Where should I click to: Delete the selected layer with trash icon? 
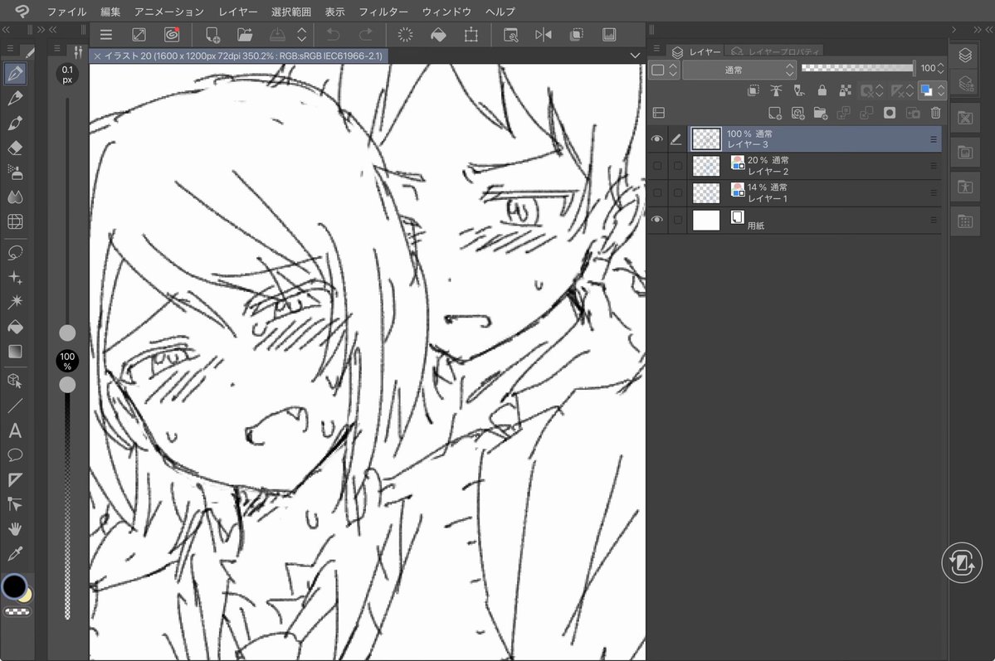(935, 113)
